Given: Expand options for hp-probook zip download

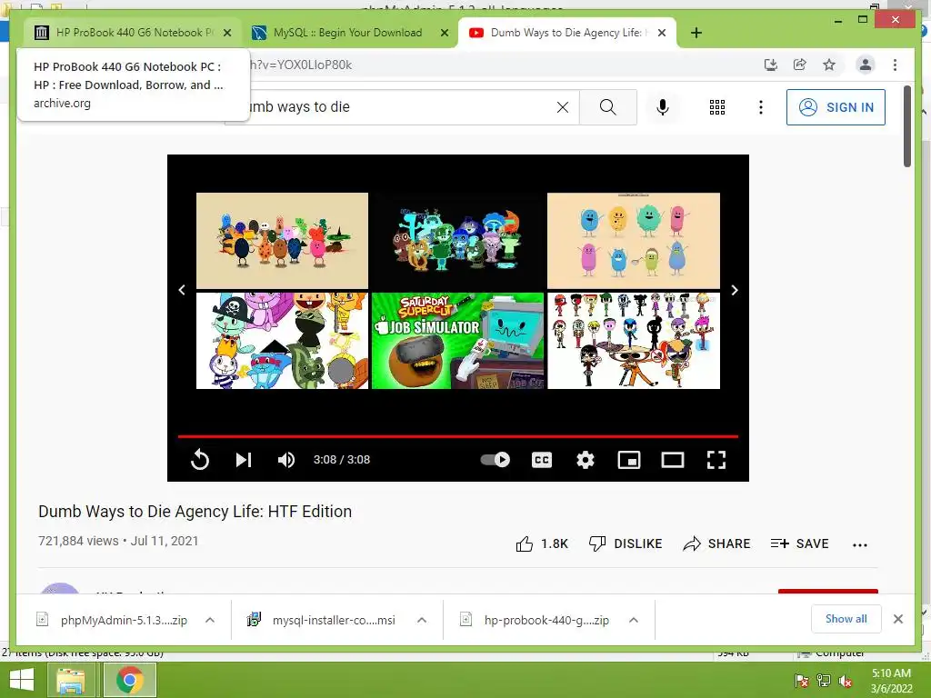Looking at the screenshot, I should (634, 620).
